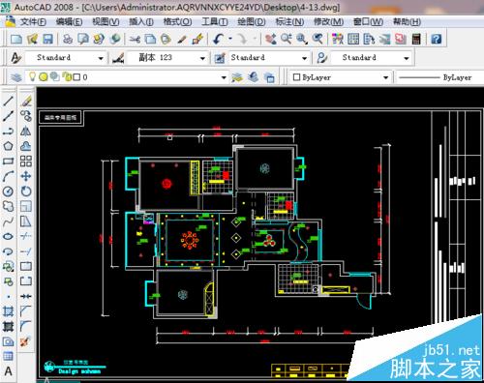
Task: Open the text style Standard dropdown
Action: pyautogui.click(x=66, y=58)
